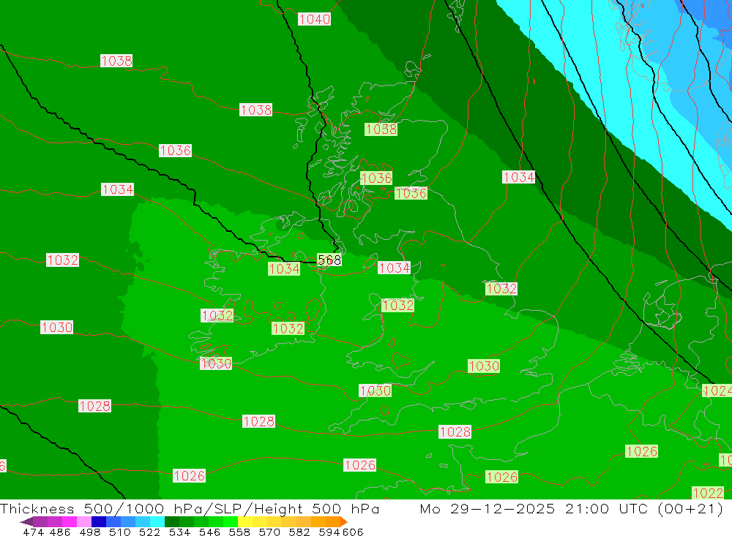The image size is (732, 536).
Task: Click the 474 legend value
Action: 33,532
